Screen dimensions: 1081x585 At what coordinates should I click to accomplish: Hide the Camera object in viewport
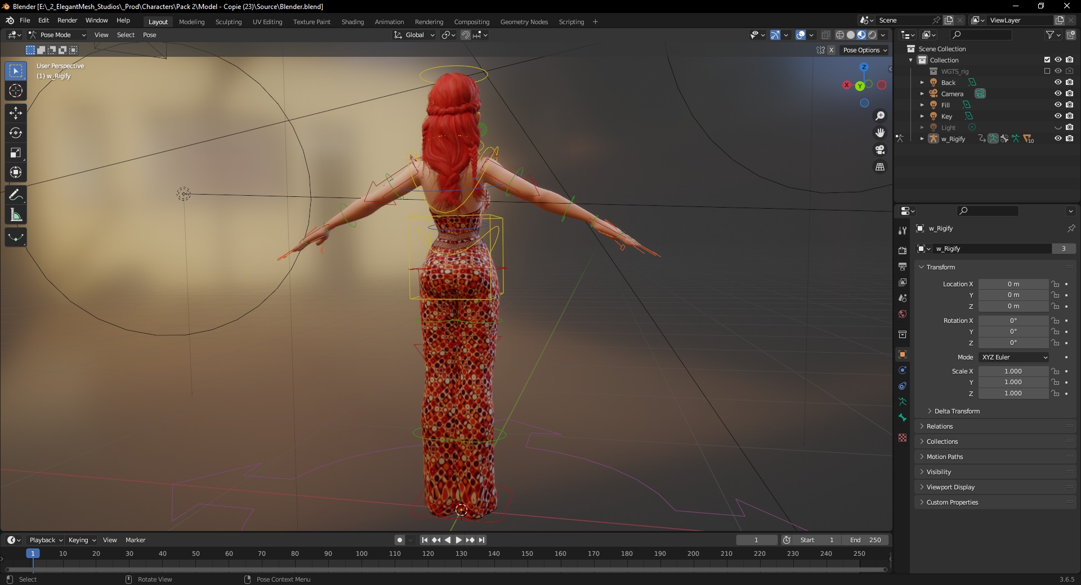pos(1058,93)
